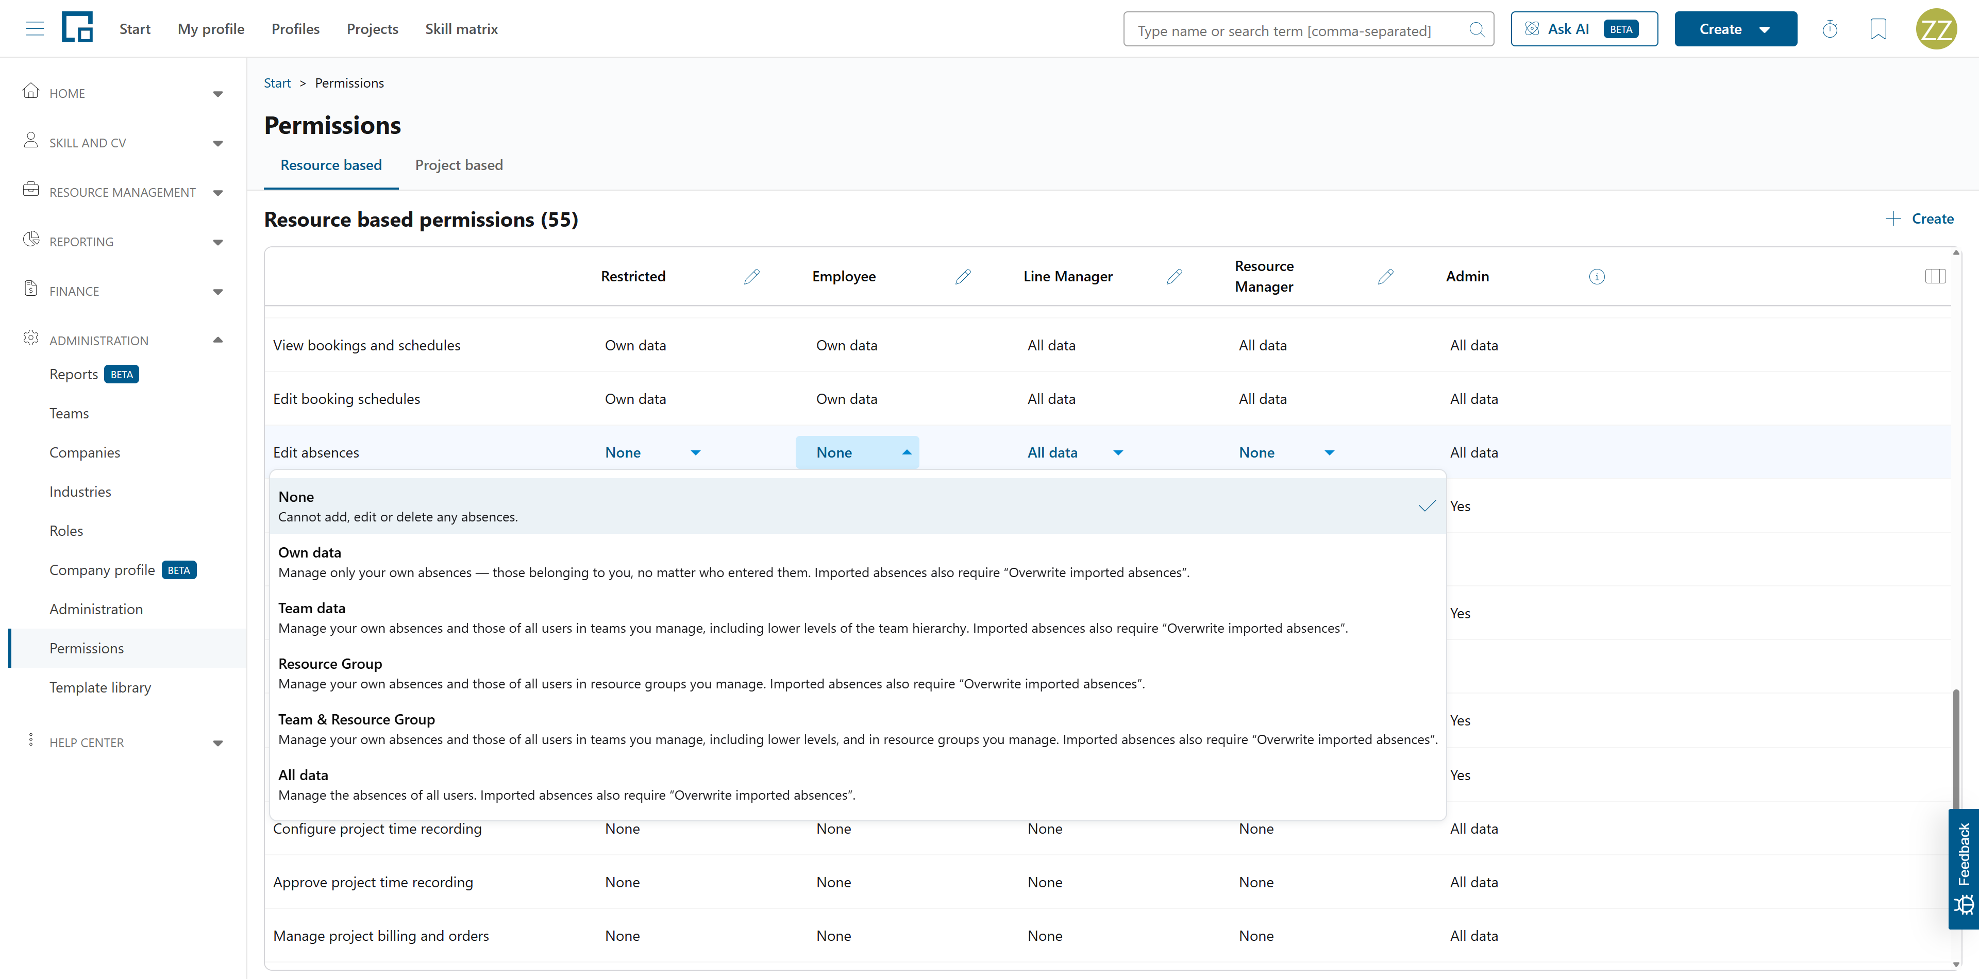The image size is (1979, 979).
Task: Close the Employee None dropdown
Action: 858,453
